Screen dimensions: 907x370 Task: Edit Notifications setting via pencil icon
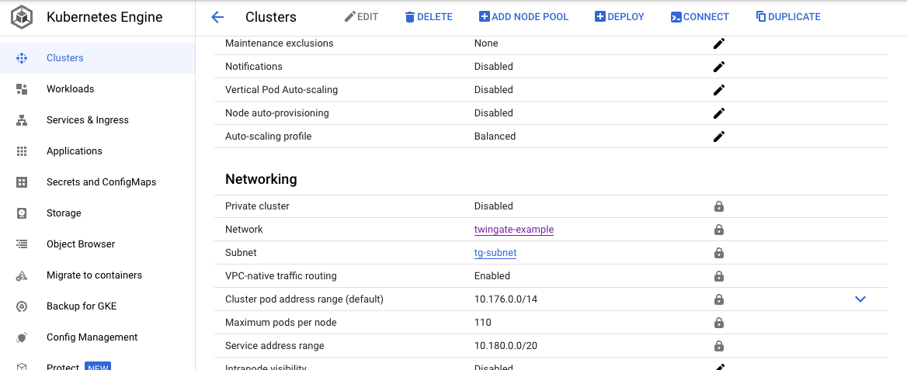pos(719,67)
